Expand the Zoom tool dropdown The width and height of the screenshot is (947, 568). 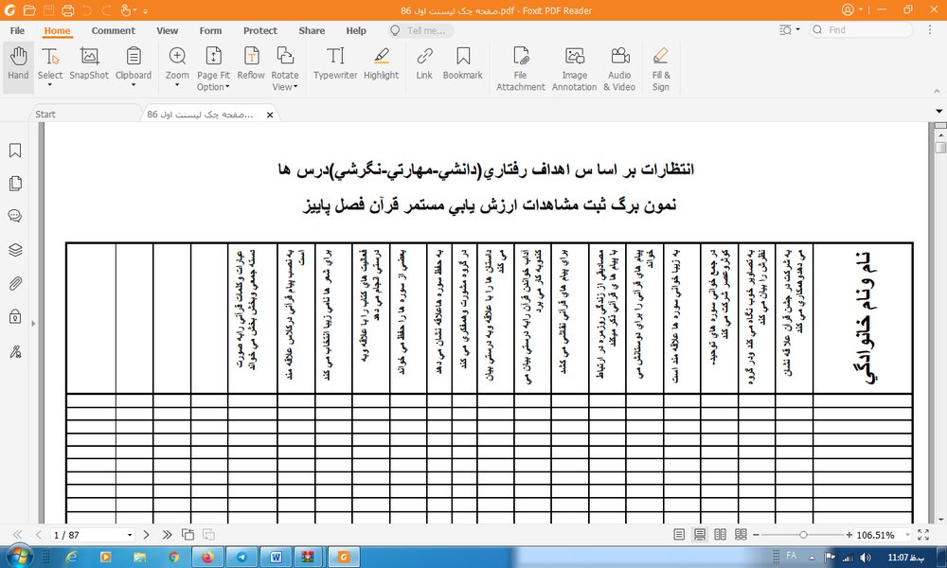point(177,85)
